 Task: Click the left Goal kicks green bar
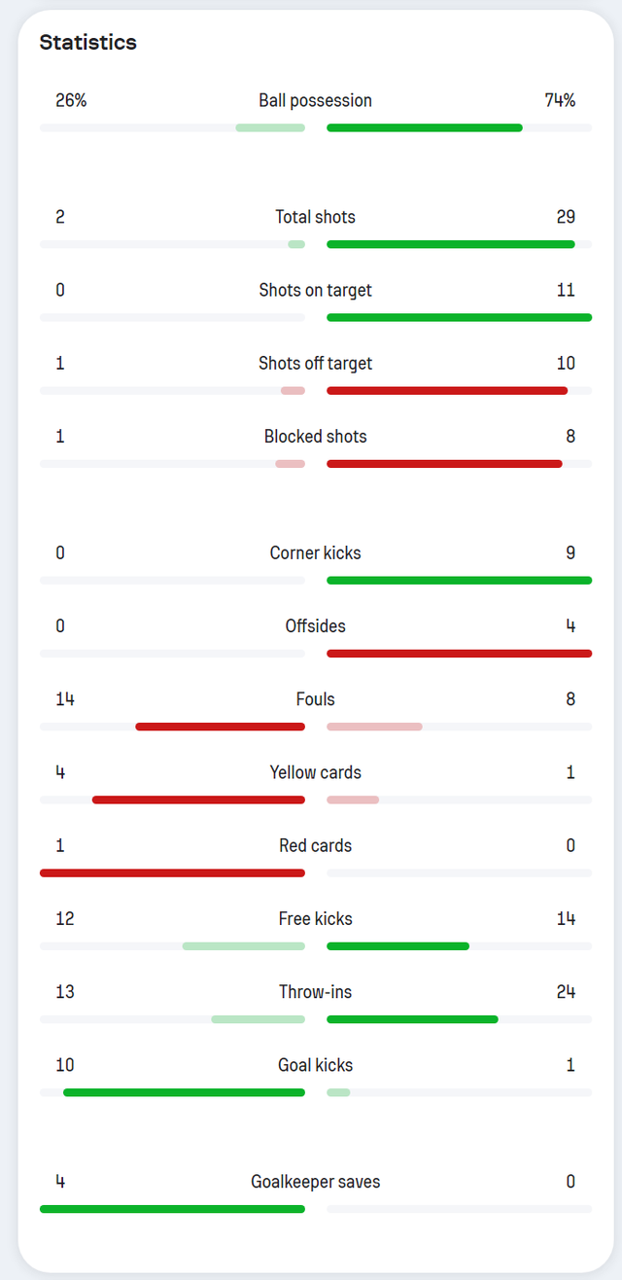click(x=184, y=1092)
